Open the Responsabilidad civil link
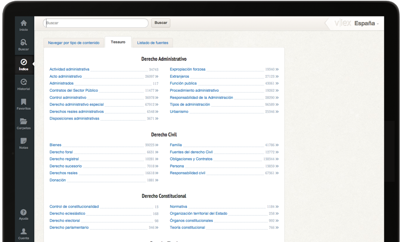 (x=187, y=173)
